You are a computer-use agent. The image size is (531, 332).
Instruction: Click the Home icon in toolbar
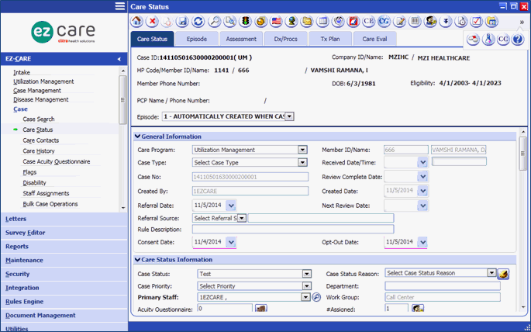137,21
